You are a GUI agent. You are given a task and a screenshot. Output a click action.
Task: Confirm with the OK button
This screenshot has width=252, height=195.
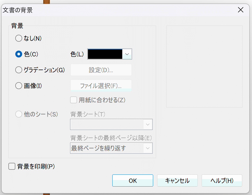click(133, 181)
